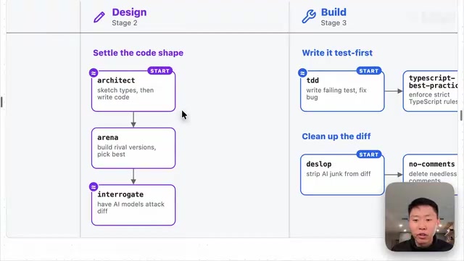The width and height of the screenshot is (464, 261).
Task: Open the typescript-best-practices card
Action: click(x=430, y=91)
